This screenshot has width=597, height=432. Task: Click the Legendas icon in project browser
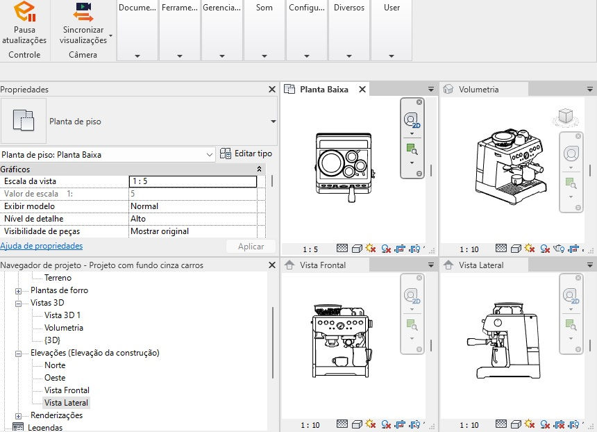pyautogui.click(x=18, y=427)
